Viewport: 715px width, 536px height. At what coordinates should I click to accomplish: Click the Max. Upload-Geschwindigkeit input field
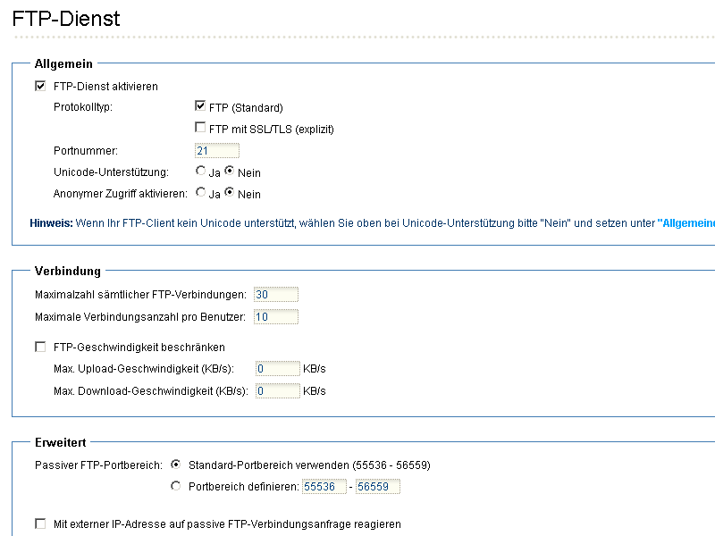pos(278,368)
